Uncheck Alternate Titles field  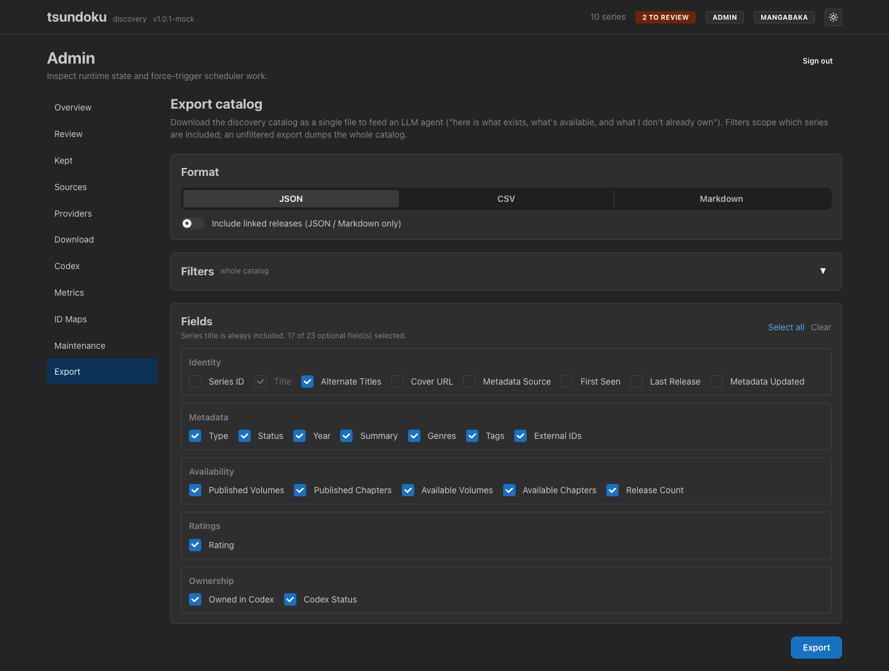[x=307, y=381]
